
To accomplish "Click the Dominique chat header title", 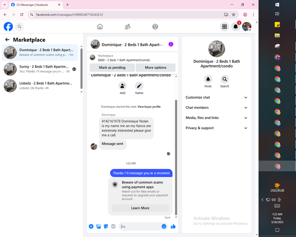I will (132, 44).
